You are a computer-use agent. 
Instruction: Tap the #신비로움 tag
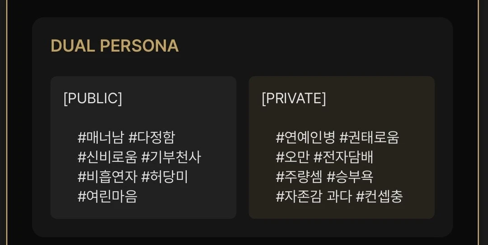[107, 157]
